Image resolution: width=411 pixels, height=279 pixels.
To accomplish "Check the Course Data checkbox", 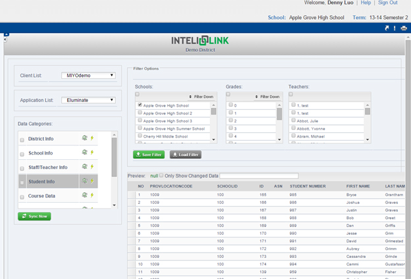I will 22,197.
